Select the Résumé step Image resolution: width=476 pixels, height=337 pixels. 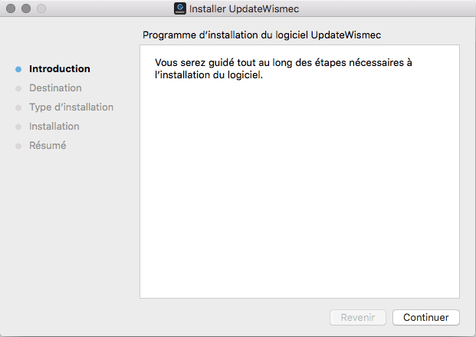tap(48, 145)
